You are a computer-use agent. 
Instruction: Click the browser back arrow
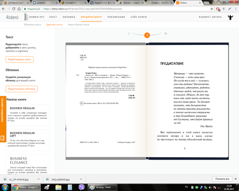point(3,8)
